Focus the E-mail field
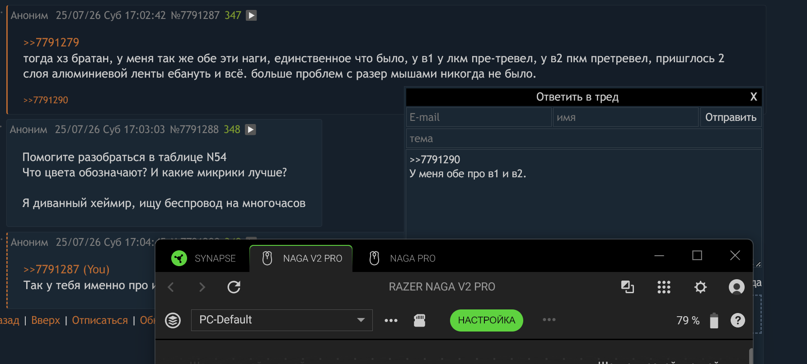 click(x=479, y=117)
